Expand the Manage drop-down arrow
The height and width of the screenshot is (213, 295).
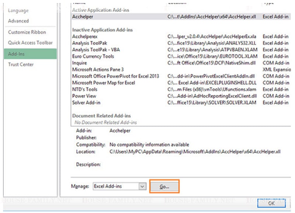tap(142, 186)
